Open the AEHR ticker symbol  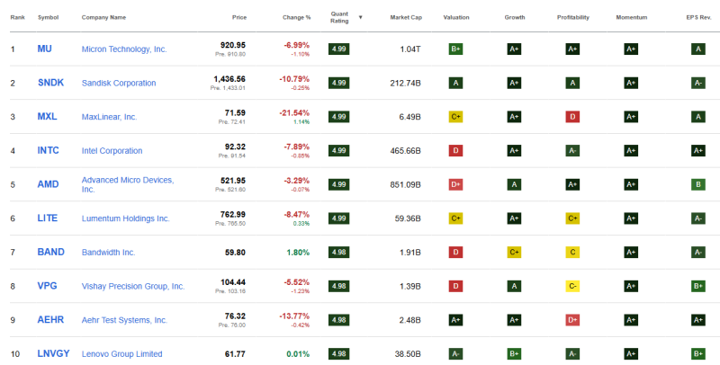pos(50,320)
